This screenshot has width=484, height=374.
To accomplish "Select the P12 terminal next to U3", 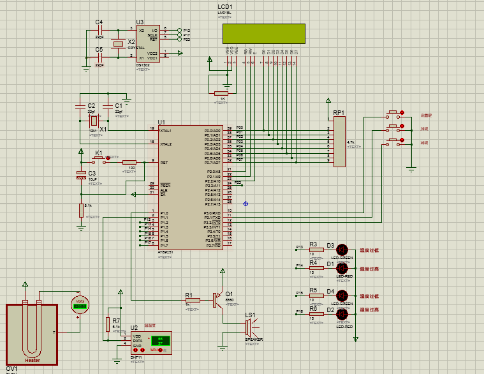I will point(180,30).
